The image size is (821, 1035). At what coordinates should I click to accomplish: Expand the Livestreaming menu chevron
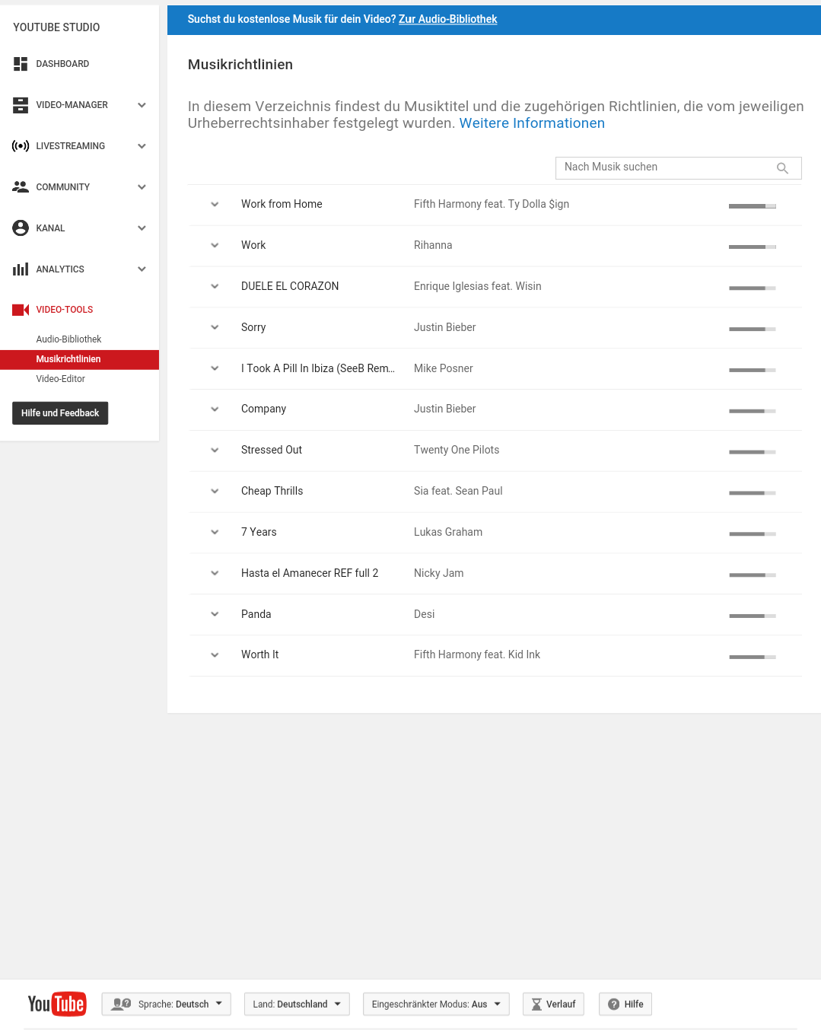point(142,146)
